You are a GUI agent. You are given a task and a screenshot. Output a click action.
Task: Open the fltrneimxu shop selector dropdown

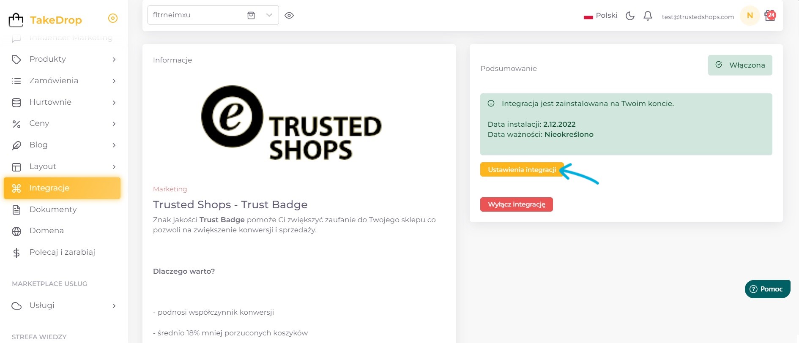coord(213,15)
